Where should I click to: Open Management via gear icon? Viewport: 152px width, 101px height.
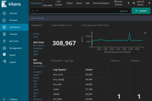[4, 48]
